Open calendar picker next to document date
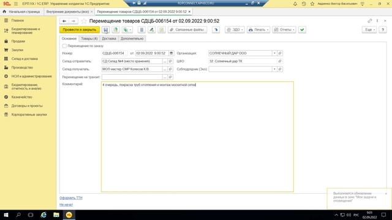The width and height of the screenshot is (392, 220). 171,53
